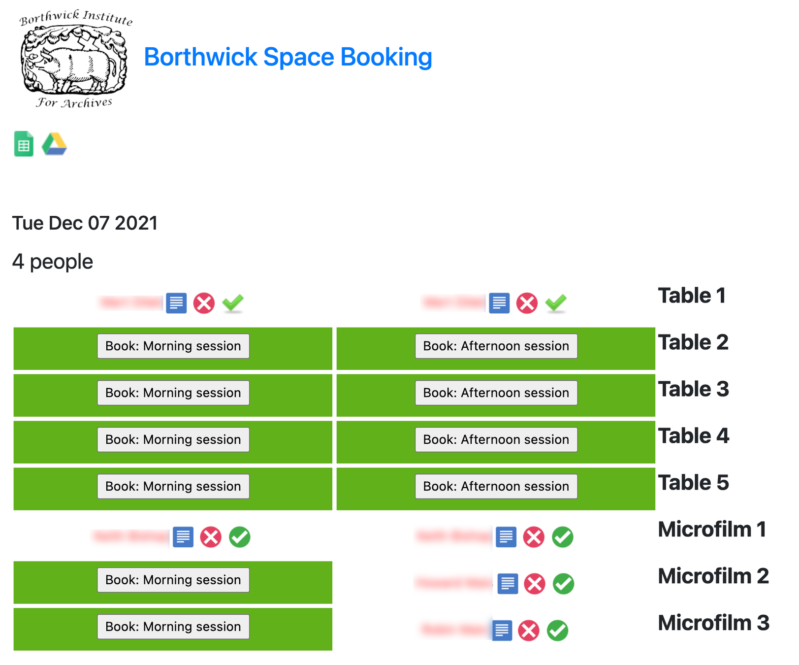The width and height of the screenshot is (799, 665).
Task: Book Table 2 morning session
Action: [173, 346]
